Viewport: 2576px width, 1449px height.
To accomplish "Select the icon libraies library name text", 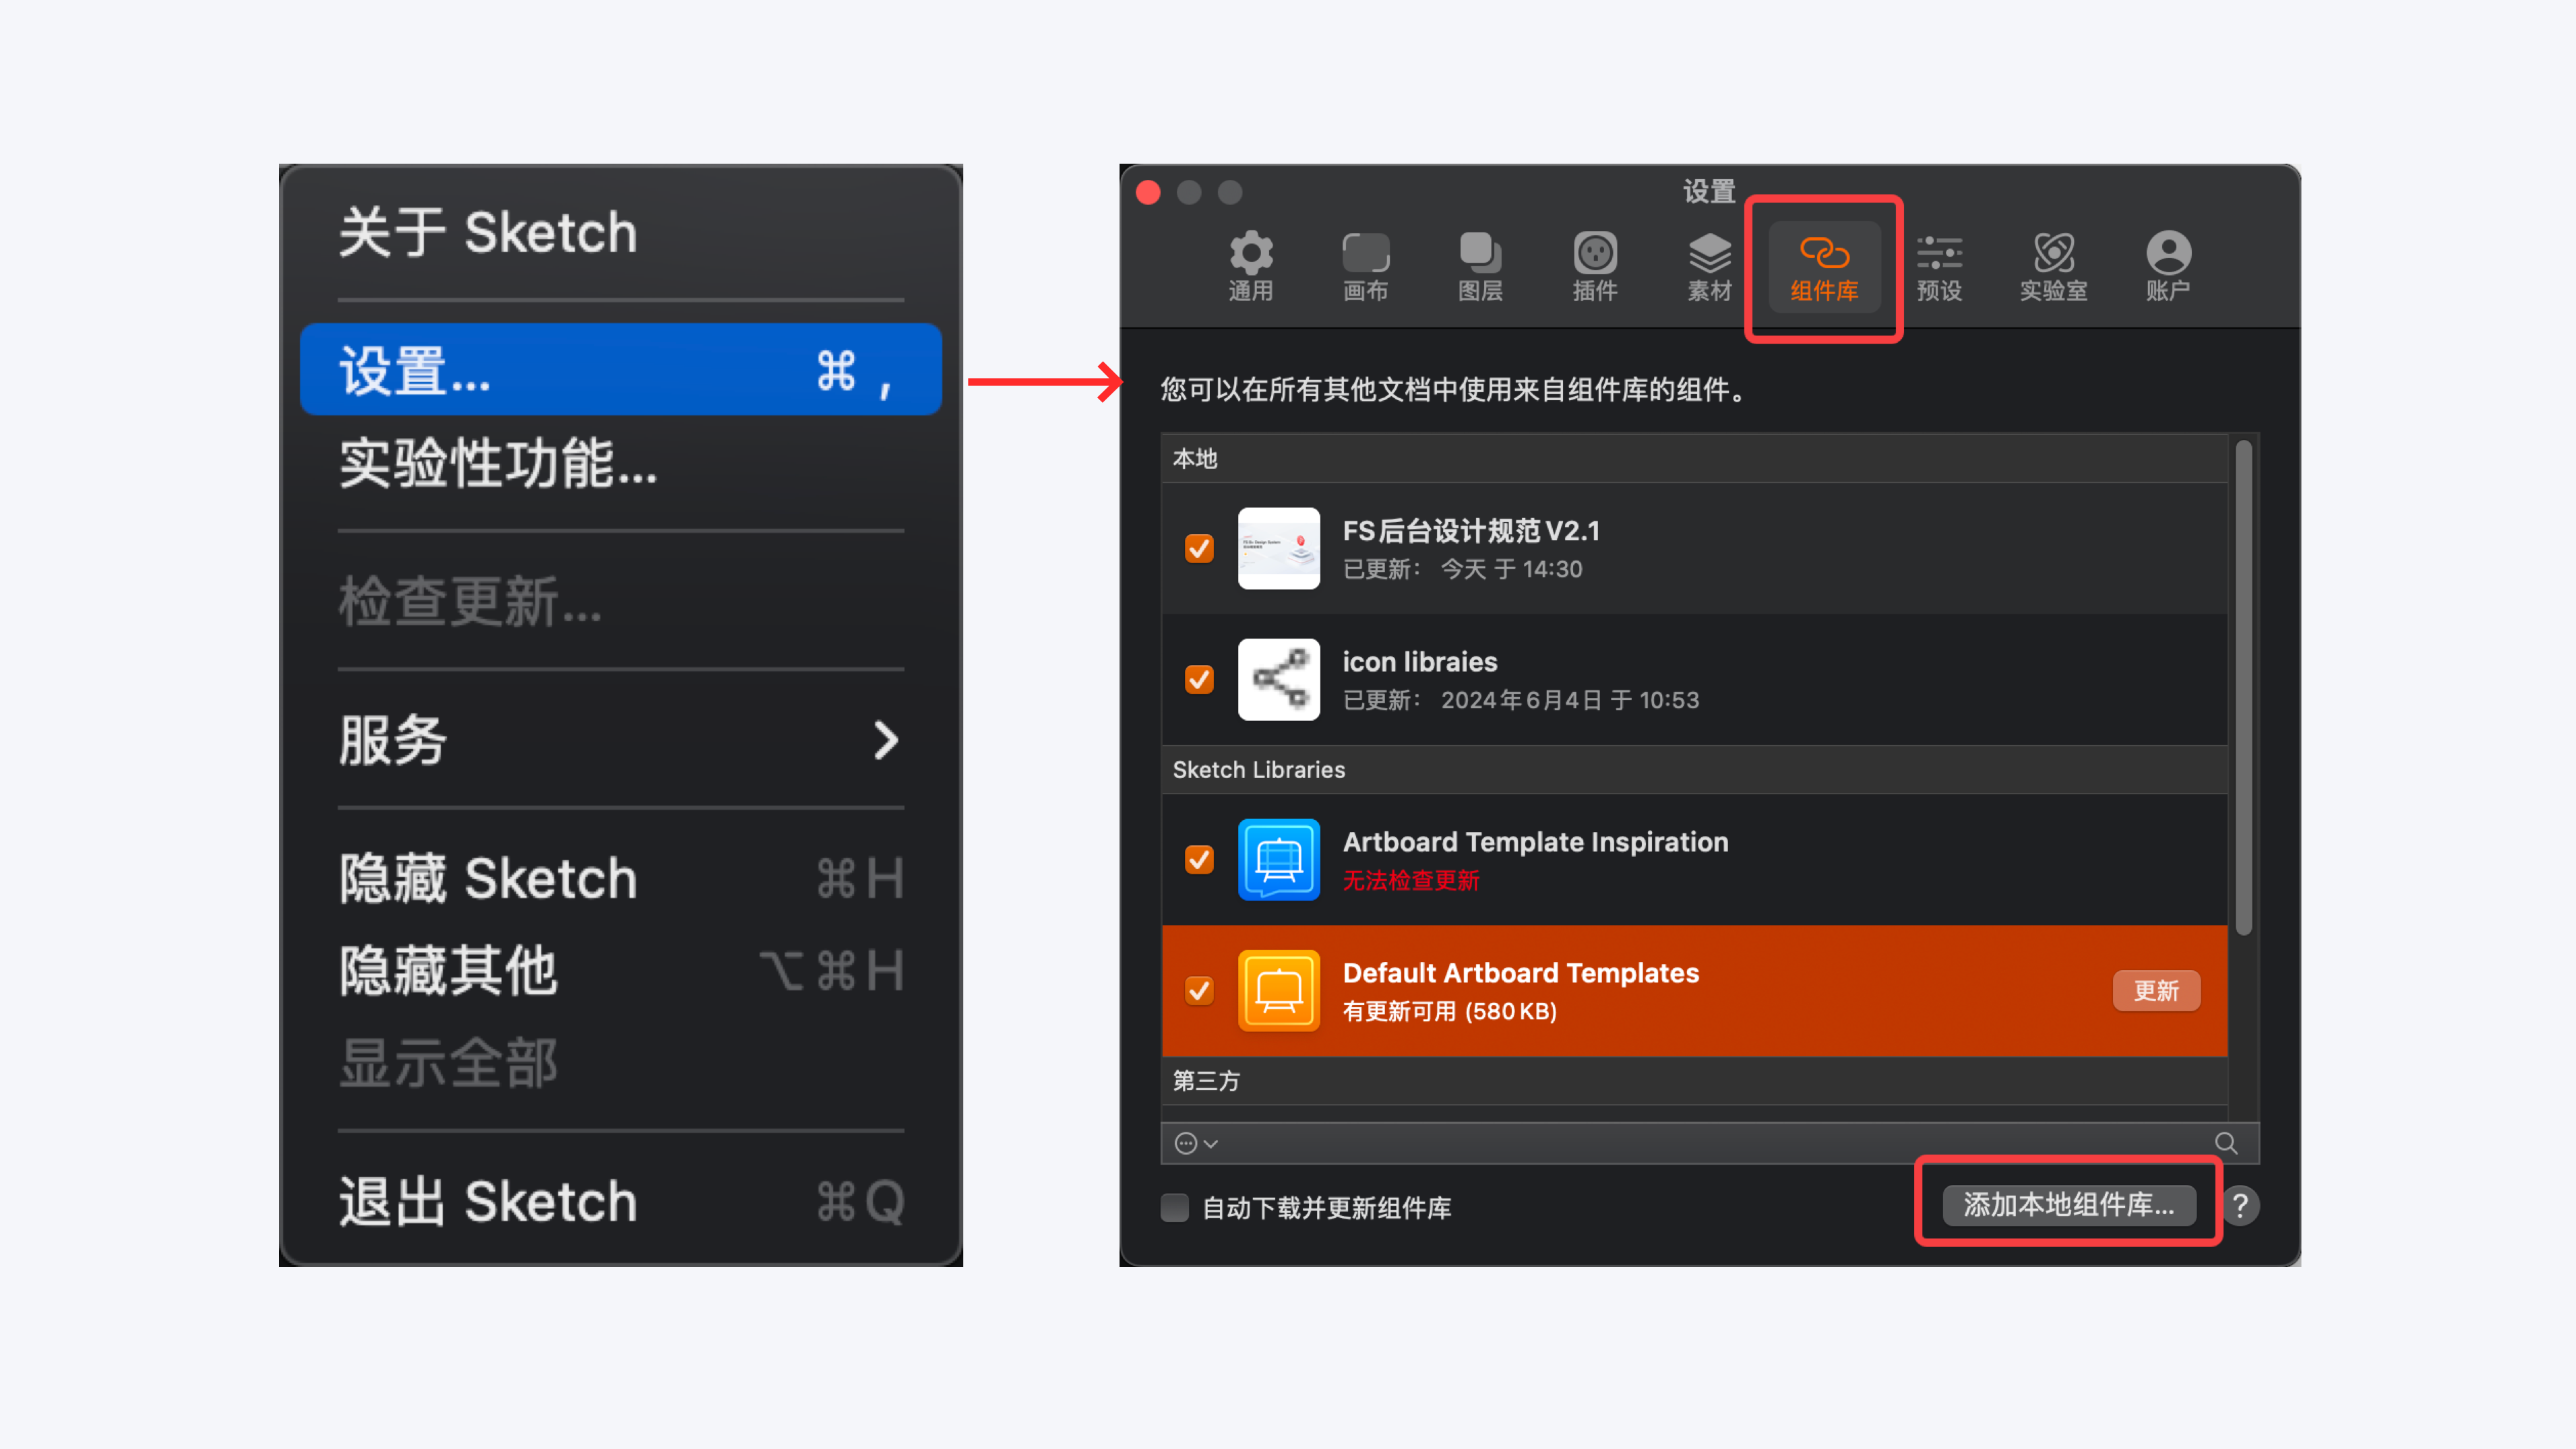I will pyautogui.click(x=1419, y=662).
